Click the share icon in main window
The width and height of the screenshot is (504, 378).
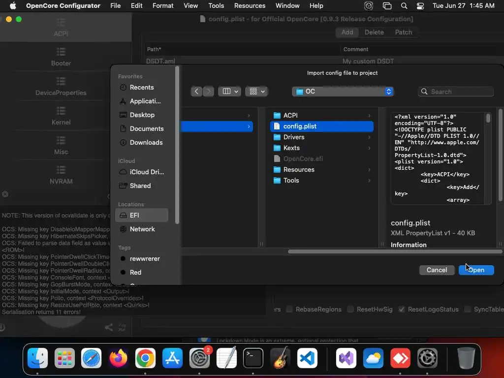tap(109, 327)
